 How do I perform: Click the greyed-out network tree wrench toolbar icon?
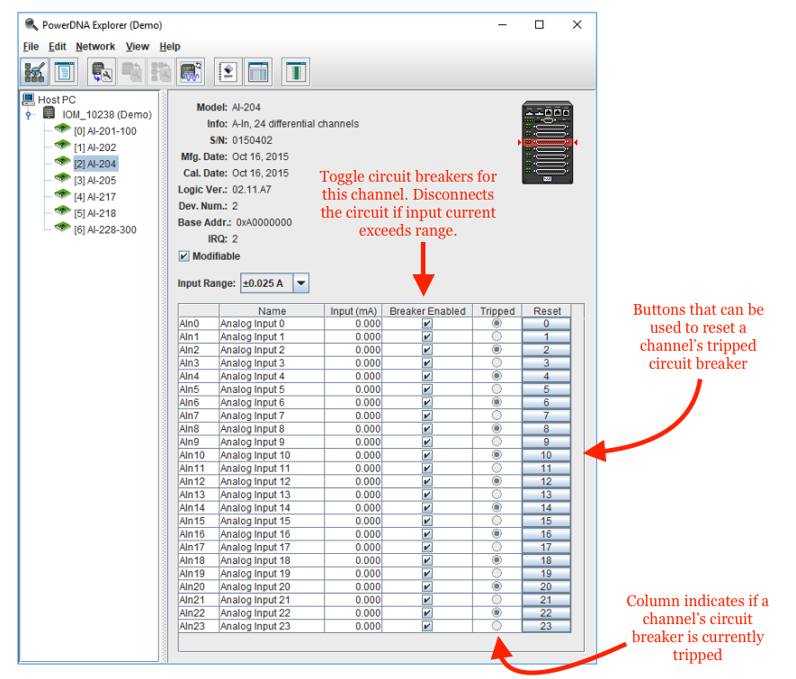[x=161, y=72]
